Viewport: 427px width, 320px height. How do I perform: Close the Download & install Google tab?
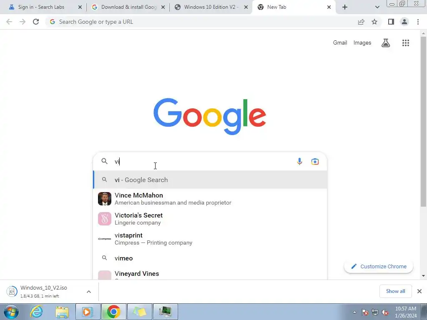(x=163, y=7)
